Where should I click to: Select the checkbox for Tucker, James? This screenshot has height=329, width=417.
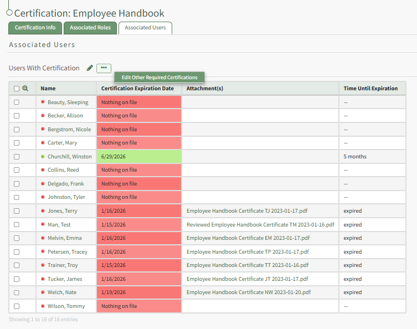tap(17, 279)
